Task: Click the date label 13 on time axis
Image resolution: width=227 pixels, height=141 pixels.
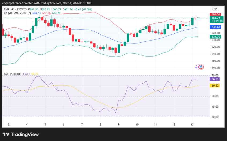Action: pos(192,124)
